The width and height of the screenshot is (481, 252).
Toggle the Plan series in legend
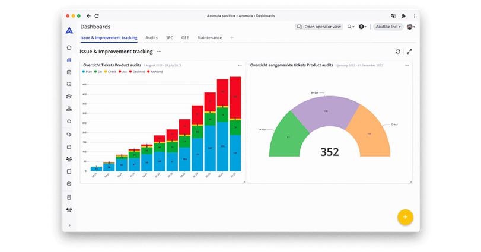88,71
